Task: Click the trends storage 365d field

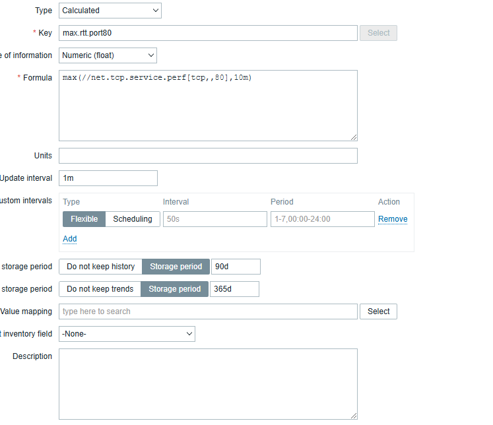Action: [x=234, y=289]
